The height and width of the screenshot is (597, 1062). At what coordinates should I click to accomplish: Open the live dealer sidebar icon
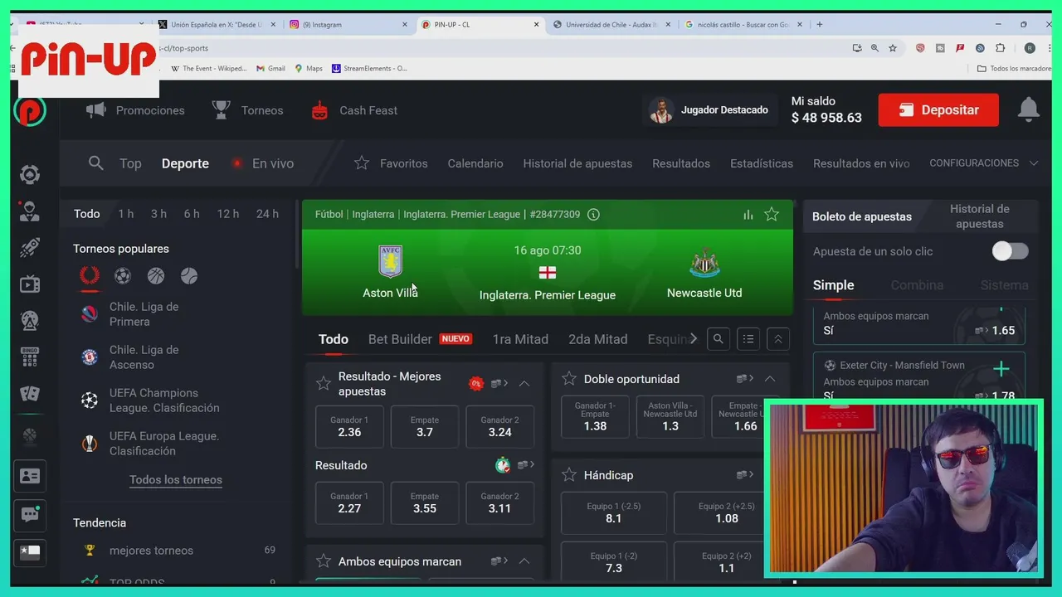(30, 211)
